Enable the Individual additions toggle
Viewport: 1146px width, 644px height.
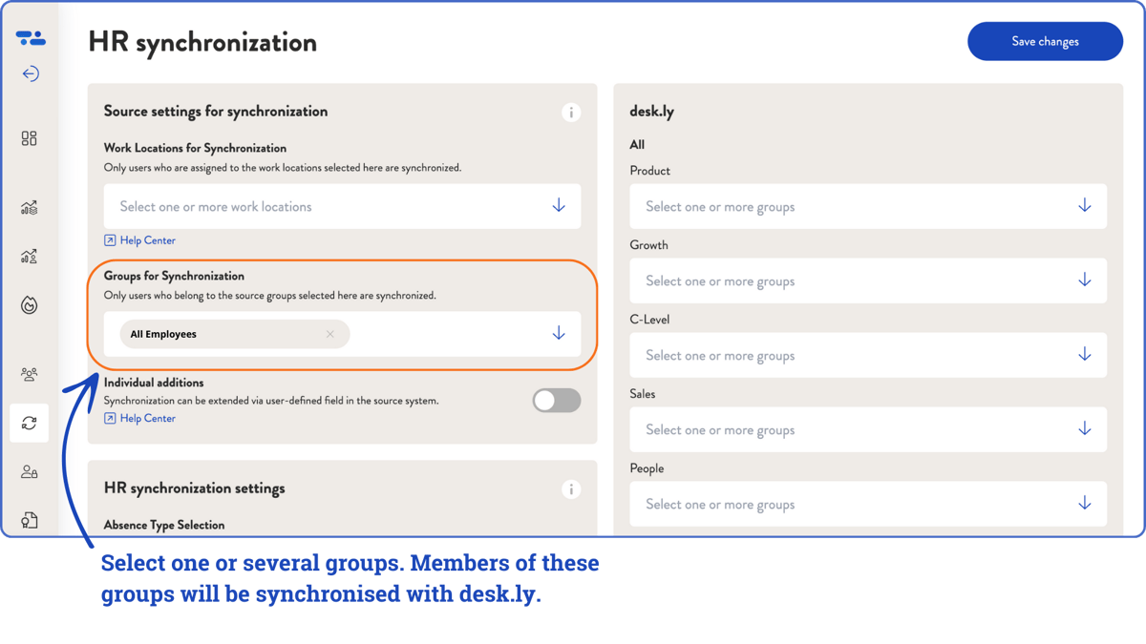(x=556, y=401)
